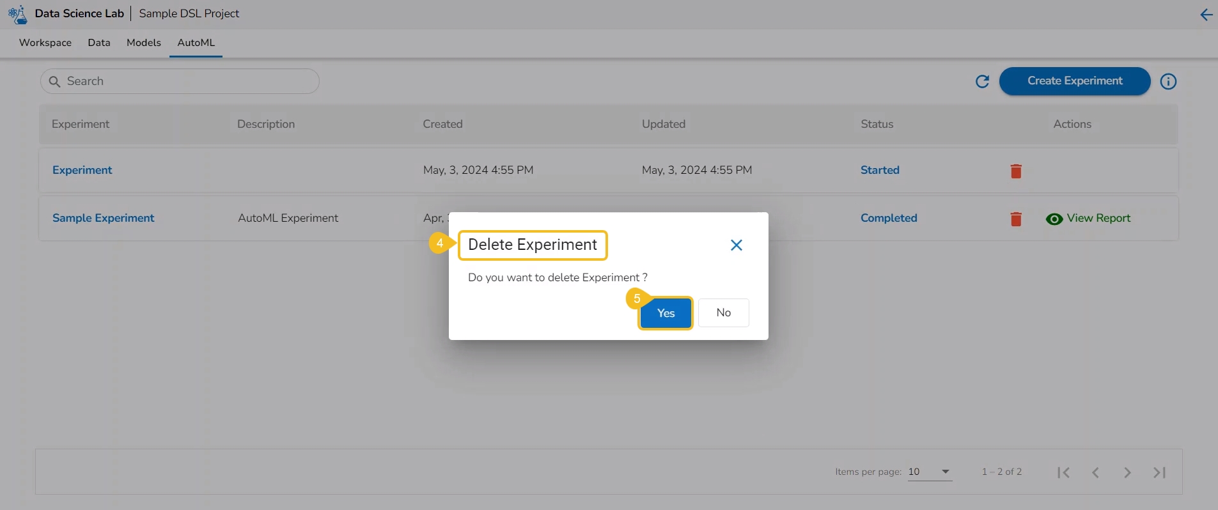Jump to the last page of results
This screenshot has height=510, width=1218.
pyautogui.click(x=1159, y=472)
